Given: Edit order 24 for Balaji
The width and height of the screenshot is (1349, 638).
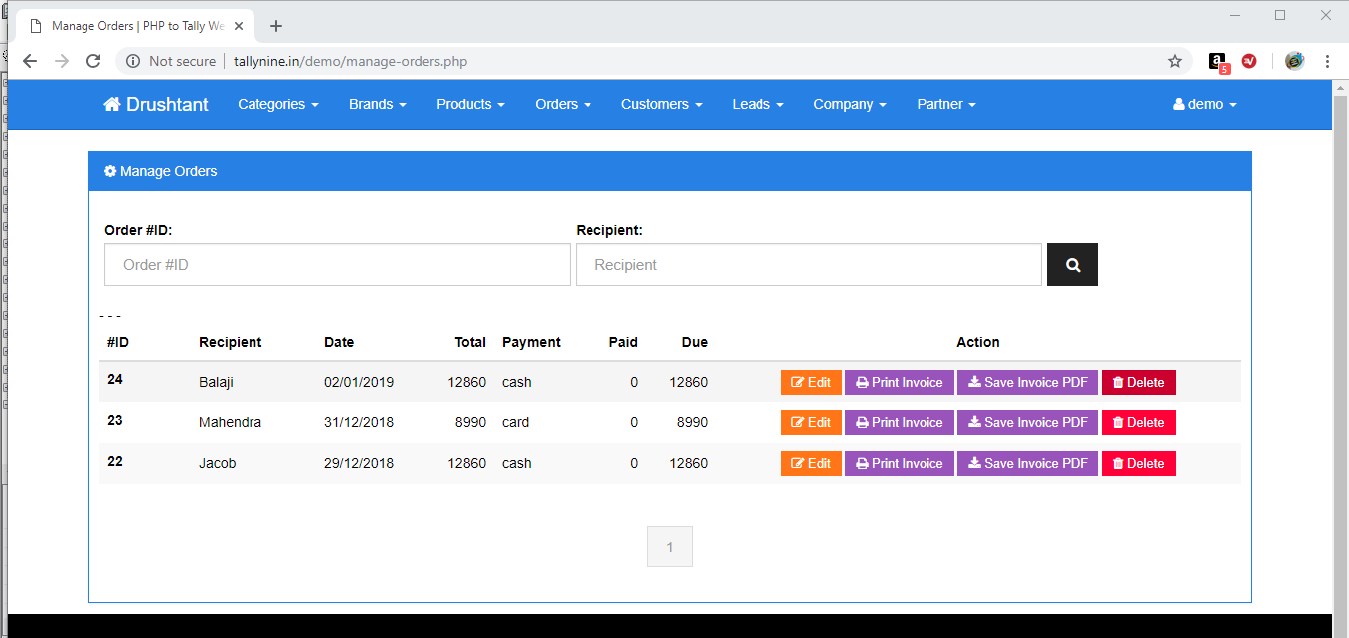Looking at the screenshot, I should point(811,383).
